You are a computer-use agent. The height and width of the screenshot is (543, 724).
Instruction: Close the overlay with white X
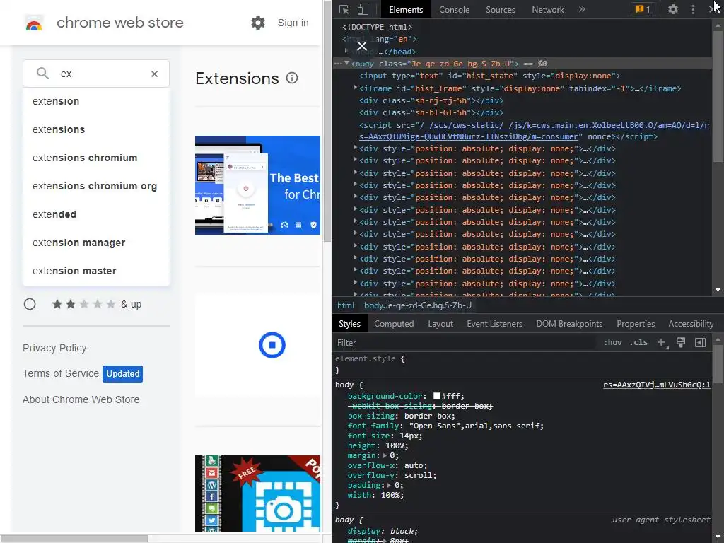click(362, 46)
